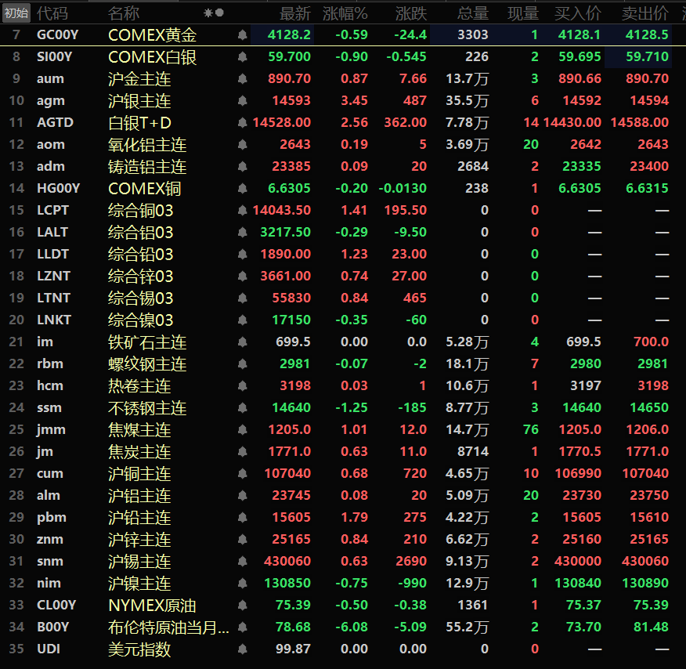Sort by 总量 column header

(472, 13)
